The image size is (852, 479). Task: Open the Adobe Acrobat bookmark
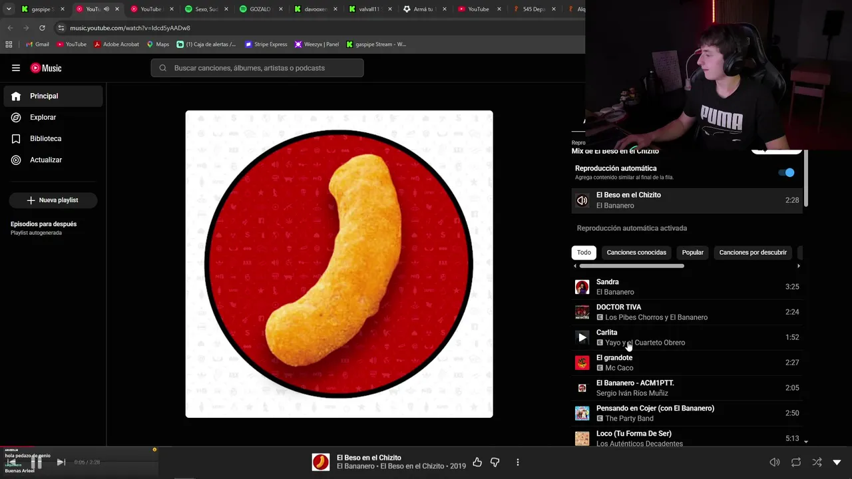tap(116, 45)
